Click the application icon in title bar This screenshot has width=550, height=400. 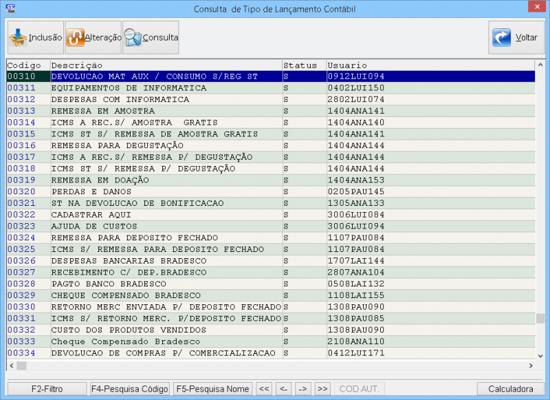point(9,7)
